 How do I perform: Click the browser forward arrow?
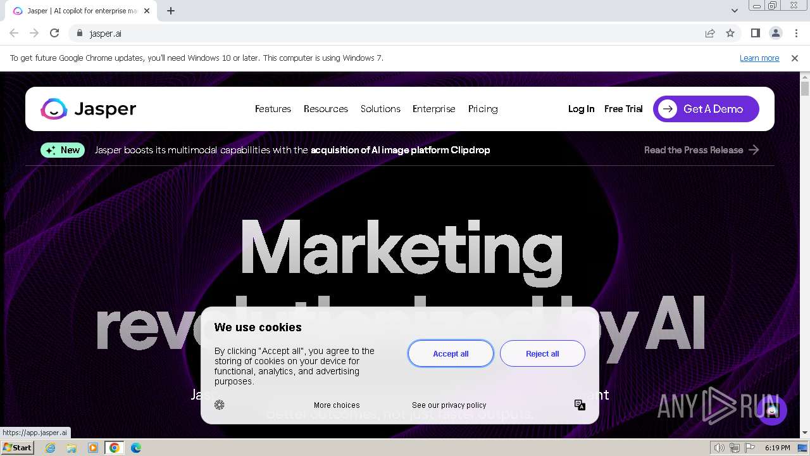click(34, 33)
